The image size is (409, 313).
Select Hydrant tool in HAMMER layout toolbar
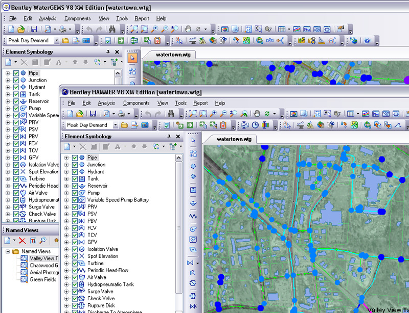pos(193,177)
